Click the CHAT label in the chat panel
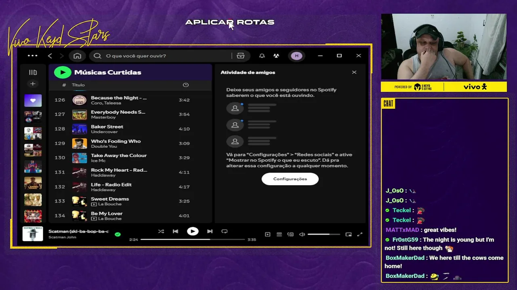This screenshot has width=517, height=290. click(388, 104)
